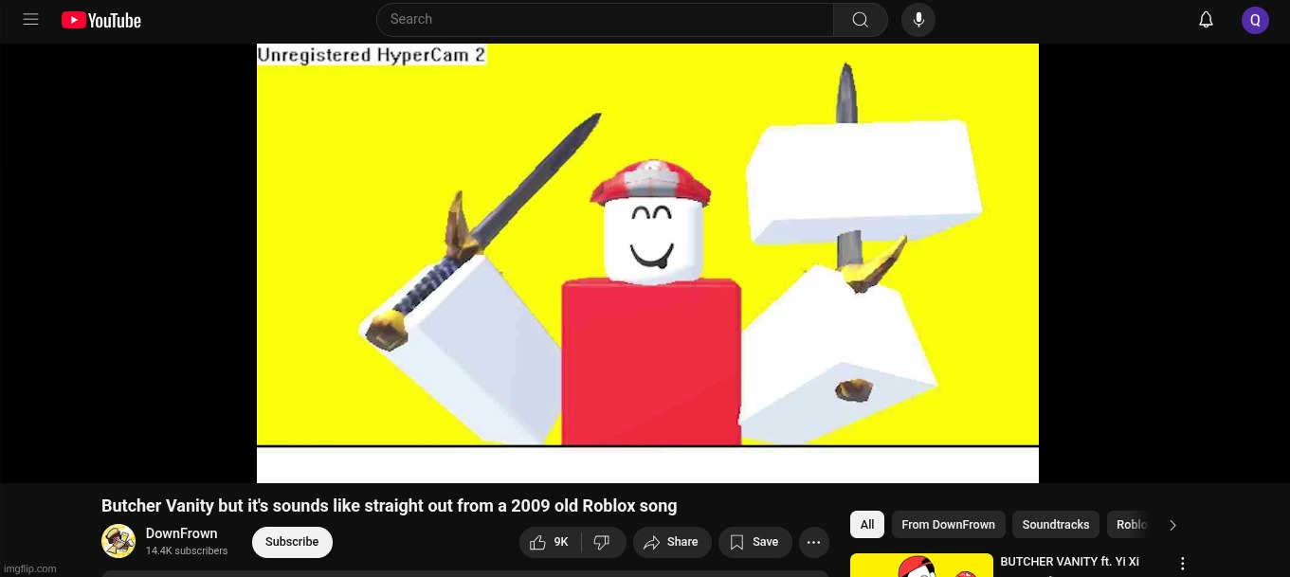The width and height of the screenshot is (1290, 577).
Task: Dislike the video with thumbs down
Action: 602,542
